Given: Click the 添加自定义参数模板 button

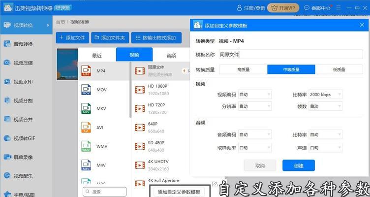Looking at the screenshot, I should point(179,192).
